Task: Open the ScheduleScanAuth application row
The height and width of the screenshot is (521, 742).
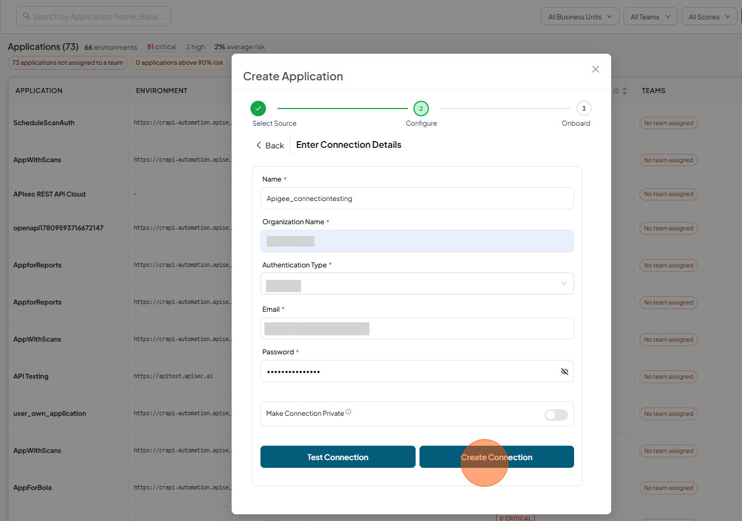Action: [x=44, y=123]
